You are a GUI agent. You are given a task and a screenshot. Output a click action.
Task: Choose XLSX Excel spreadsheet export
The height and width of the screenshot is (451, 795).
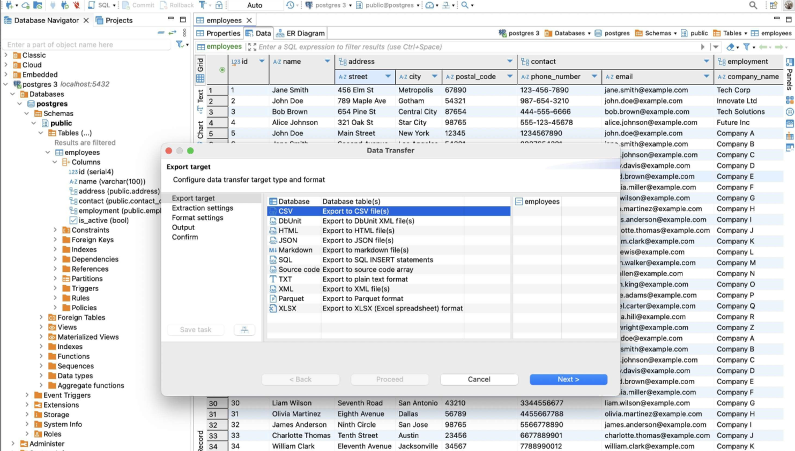pos(287,308)
